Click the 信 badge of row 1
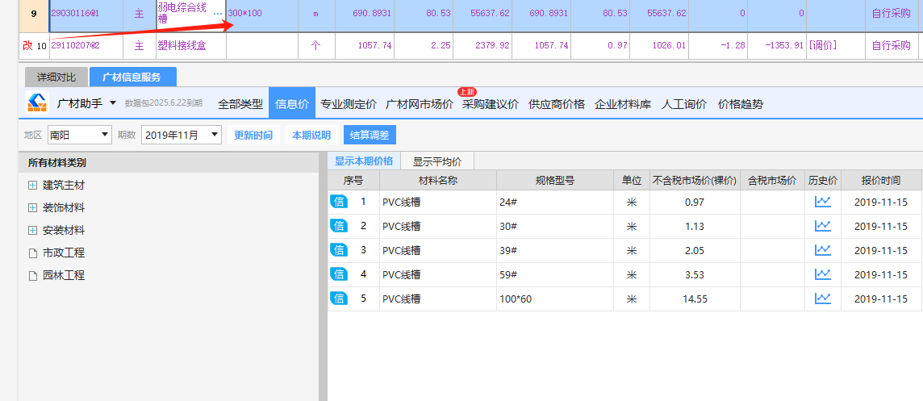This screenshot has width=923, height=401. (339, 202)
